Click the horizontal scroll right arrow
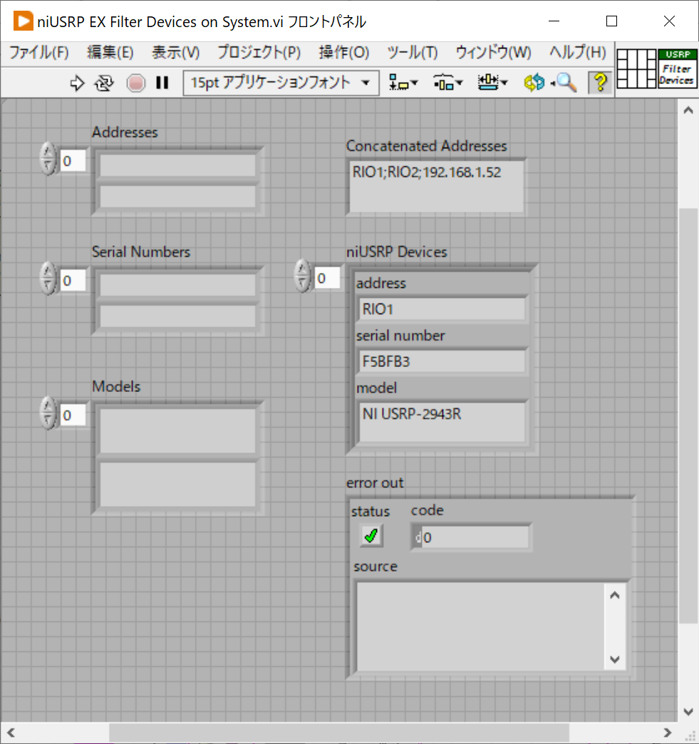699x744 pixels. pos(667,733)
